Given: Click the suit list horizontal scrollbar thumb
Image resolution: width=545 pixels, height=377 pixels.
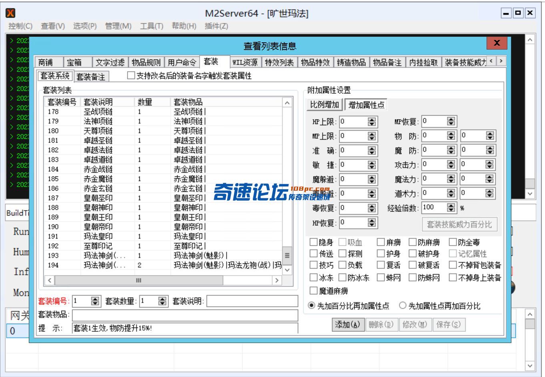Looking at the screenshot, I should pos(138,280).
